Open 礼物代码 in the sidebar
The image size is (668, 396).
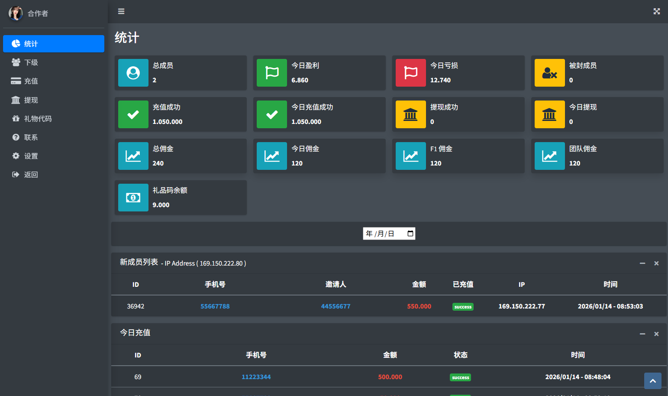pos(38,119)
